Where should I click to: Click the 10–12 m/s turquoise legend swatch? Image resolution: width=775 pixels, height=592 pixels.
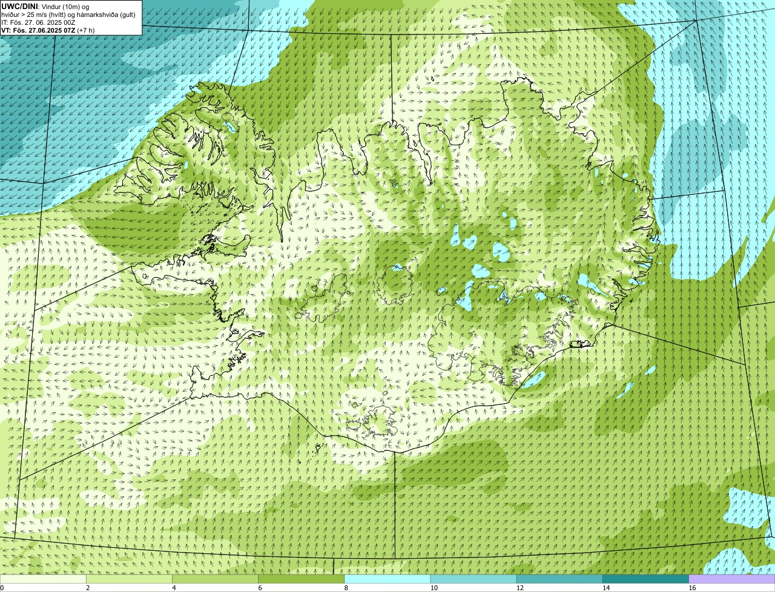pyautogui.click(x=473, y=579)
